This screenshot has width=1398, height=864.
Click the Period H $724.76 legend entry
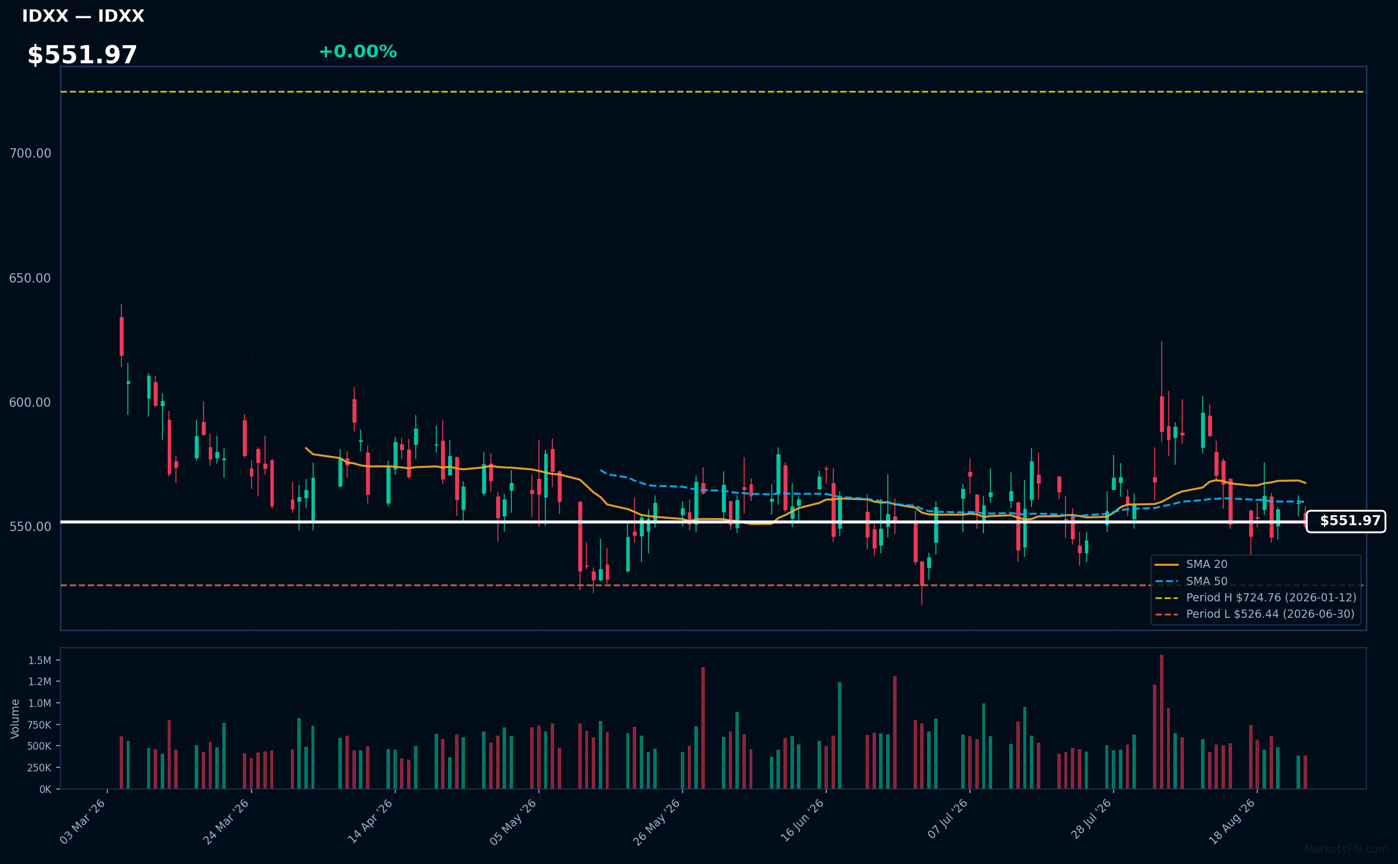[x=1256, y=598]
